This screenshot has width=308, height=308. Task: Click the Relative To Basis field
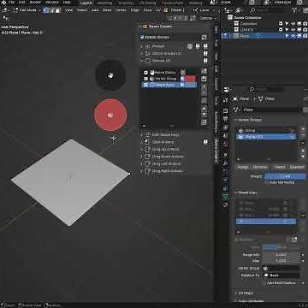click(281, 275)
